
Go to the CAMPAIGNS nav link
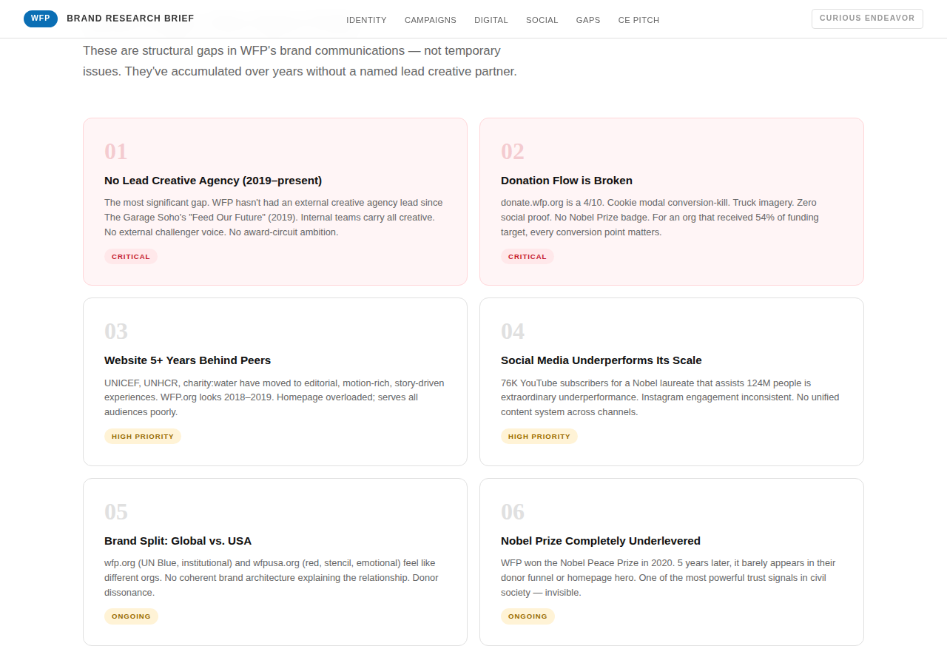[x=431, y=20]
